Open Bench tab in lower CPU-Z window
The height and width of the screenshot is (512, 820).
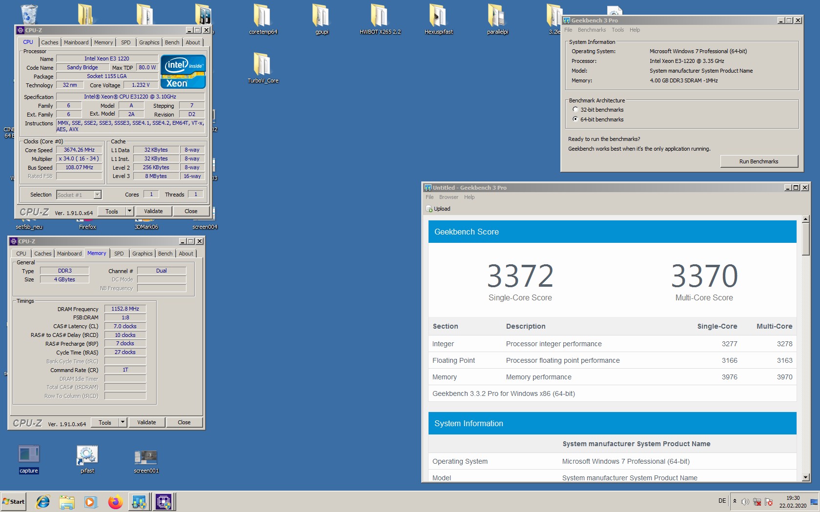coord(165,254)
